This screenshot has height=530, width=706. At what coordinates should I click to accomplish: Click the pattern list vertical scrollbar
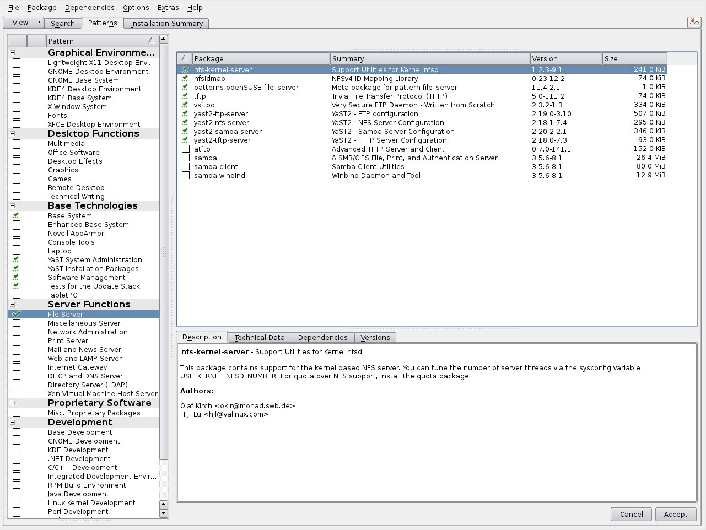coord(163,252)
